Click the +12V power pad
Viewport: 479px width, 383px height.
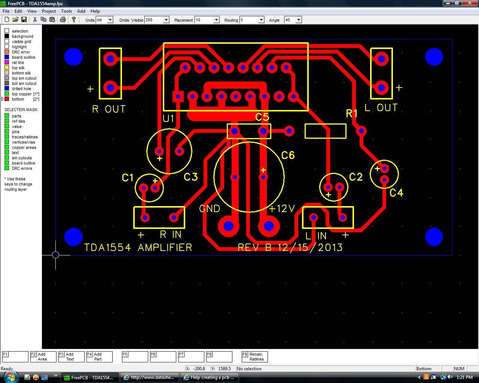(x=269, y=226)
